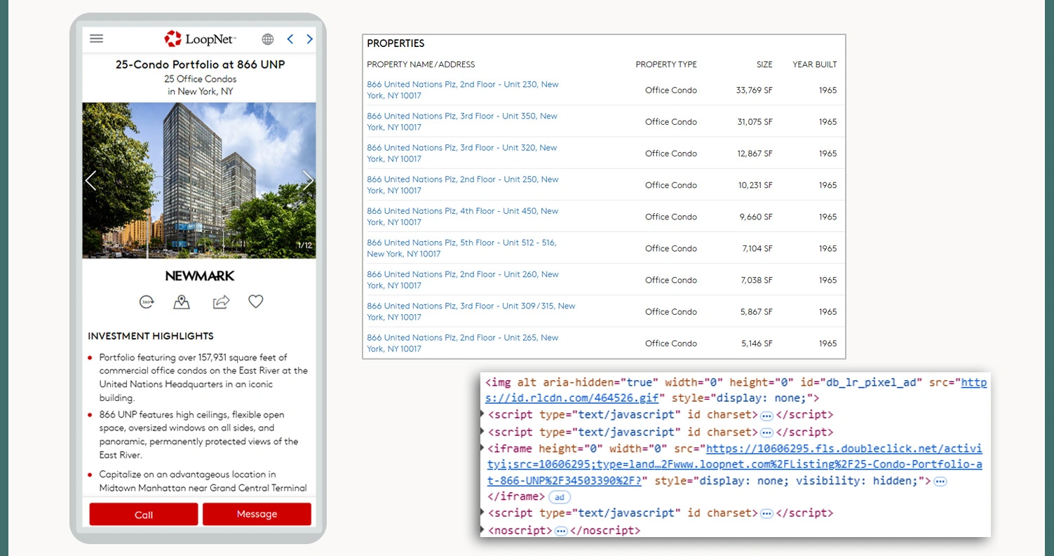The height and width of the screenshot is (556, 1054).
Task: Open the 360 virtual tour icon
Action: (146, 302)
